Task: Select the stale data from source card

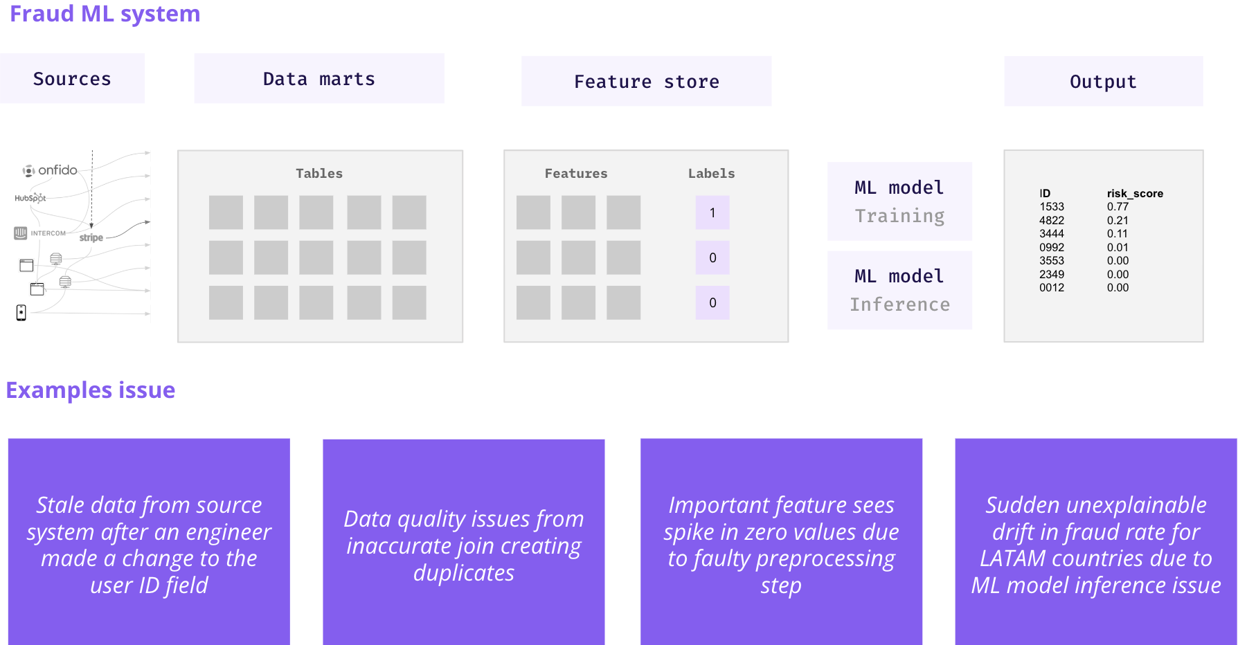Action: pyautogui.click(x=149, y=542)
